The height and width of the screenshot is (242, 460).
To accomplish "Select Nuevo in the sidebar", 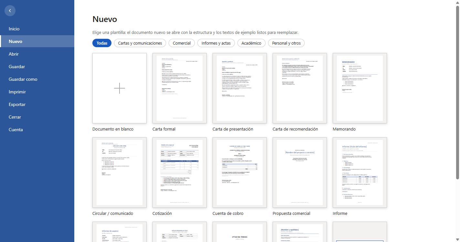I will click(37, 41).
